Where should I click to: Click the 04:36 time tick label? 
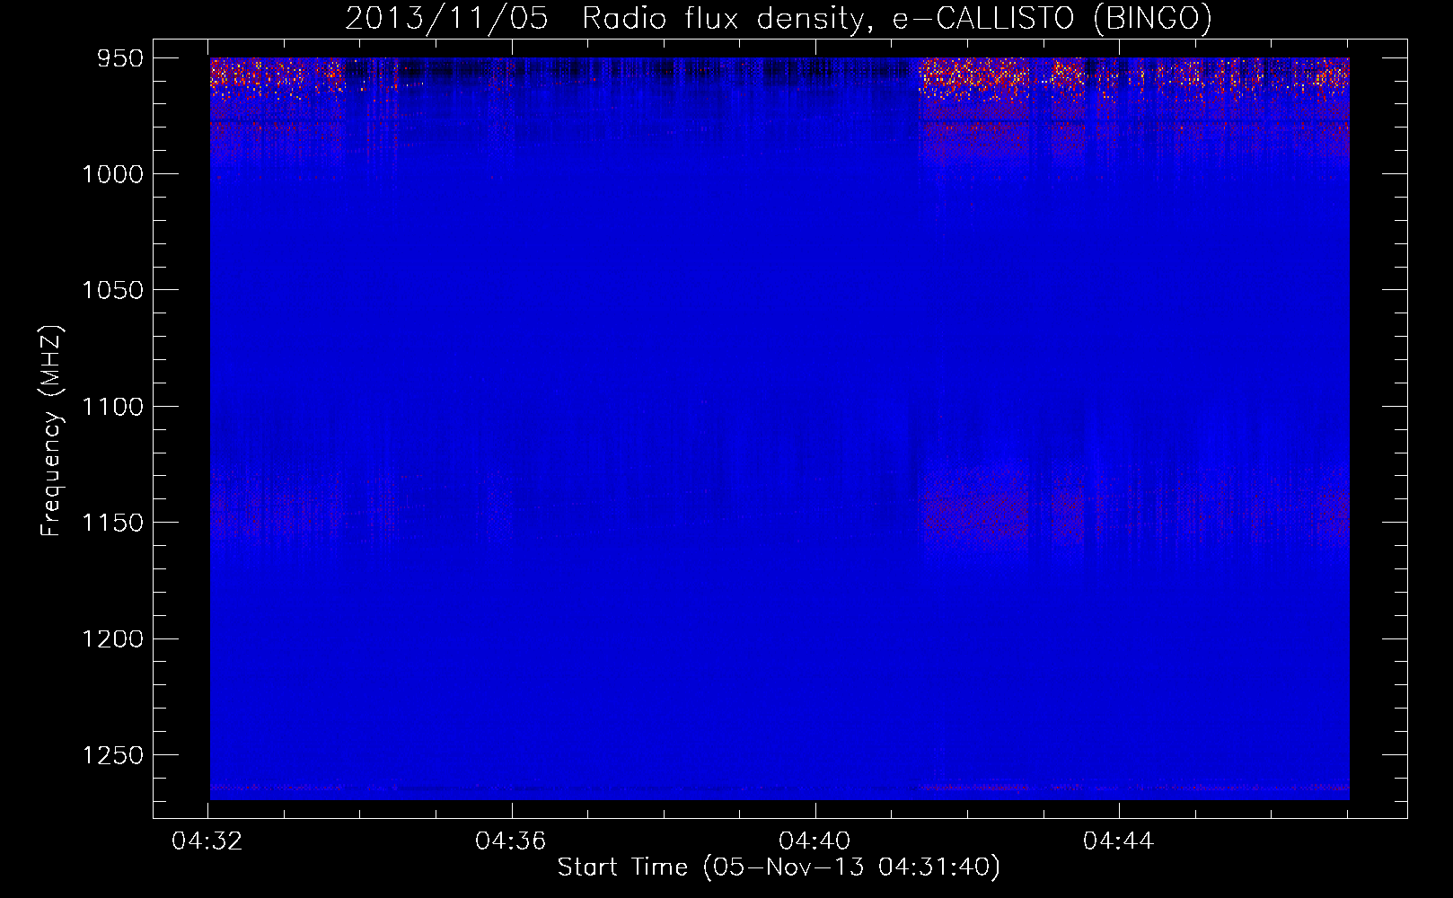coord(511,841)
